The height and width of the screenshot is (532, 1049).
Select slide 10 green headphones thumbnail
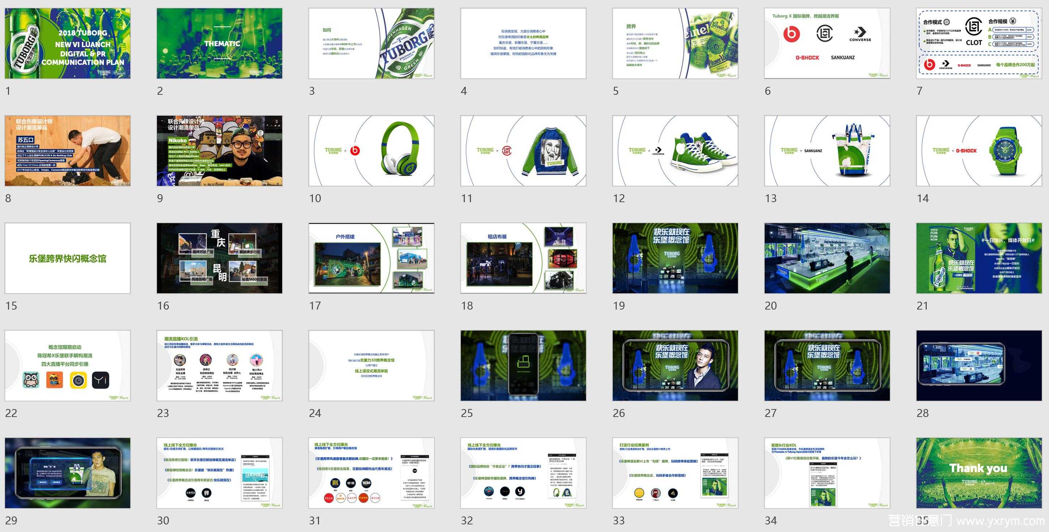pyautogui.click(x=371, y=150)
